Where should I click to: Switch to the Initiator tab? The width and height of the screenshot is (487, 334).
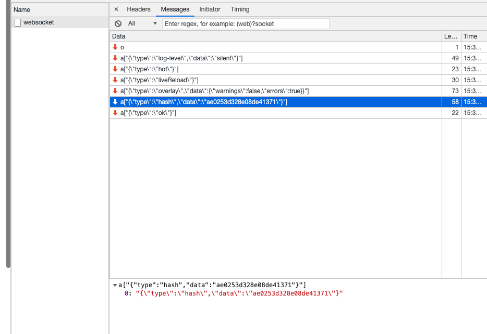click(x=210, y=9)
